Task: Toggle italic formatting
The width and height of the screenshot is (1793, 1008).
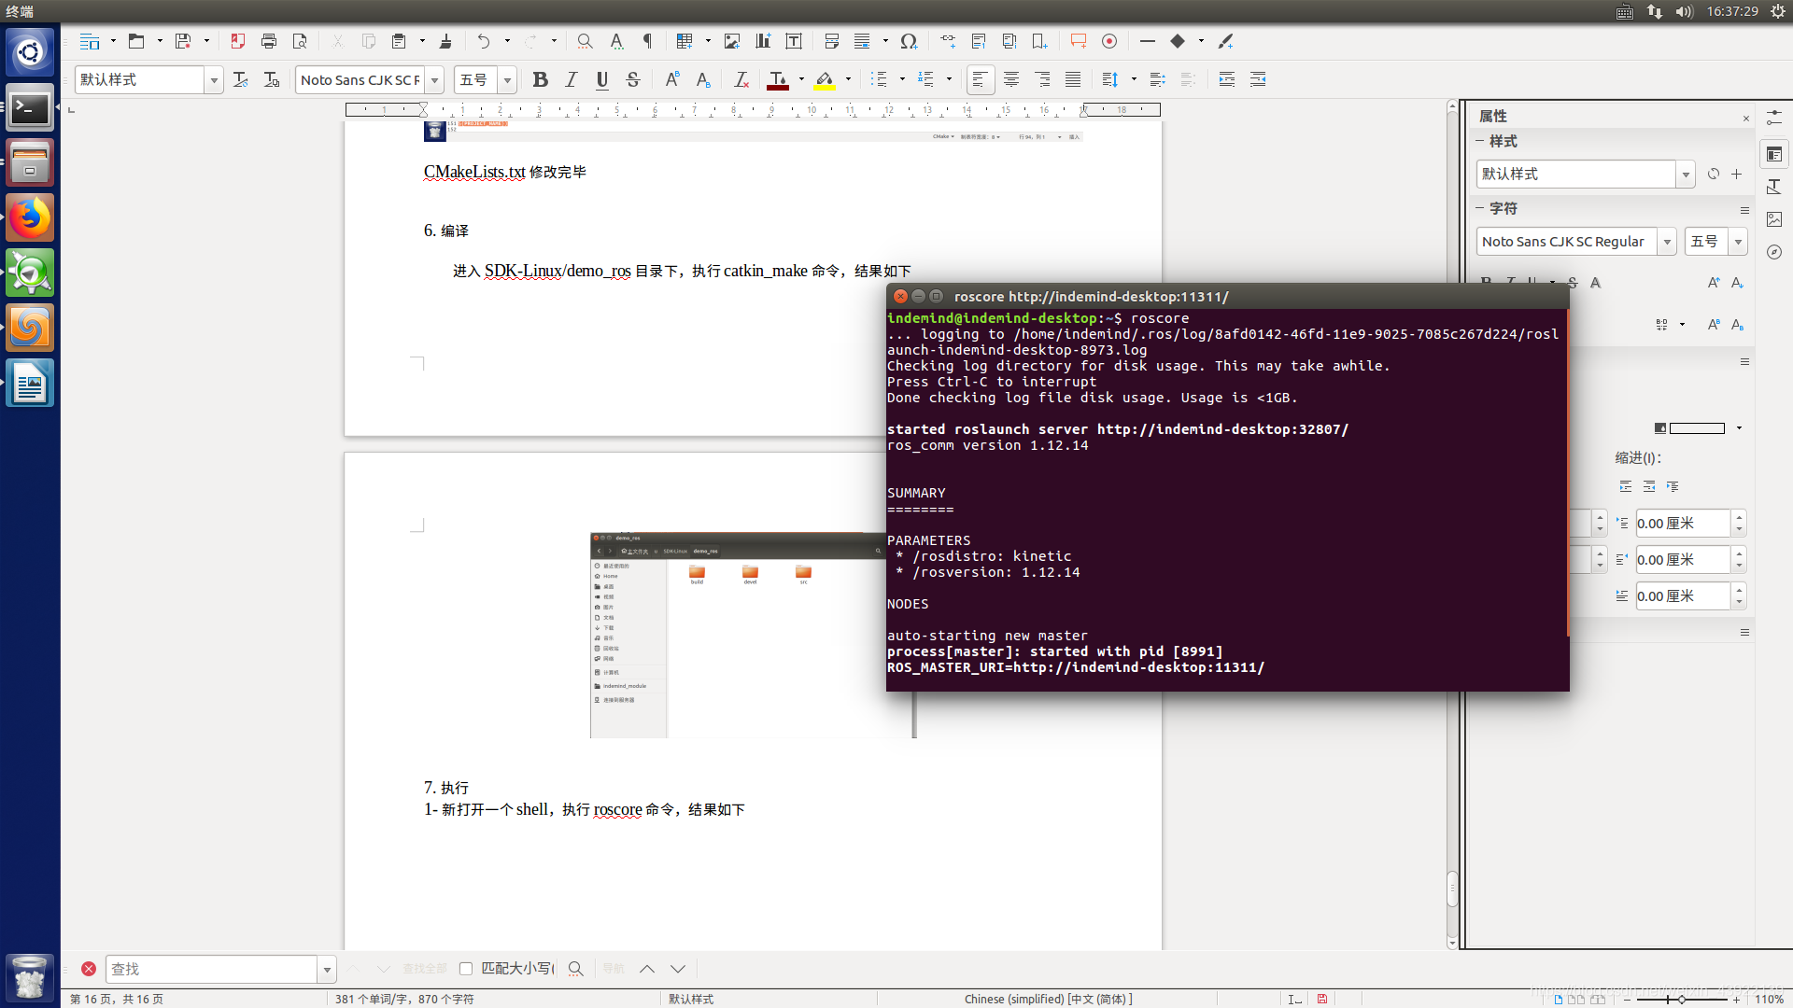Action: (571, 80)
